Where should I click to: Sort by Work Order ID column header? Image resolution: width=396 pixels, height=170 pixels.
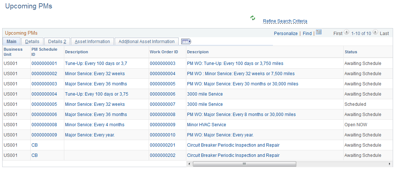(164, 52)
